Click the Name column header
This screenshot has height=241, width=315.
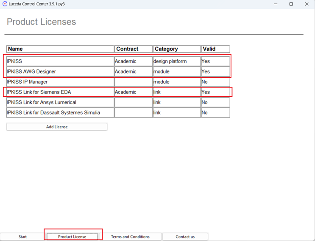(x=60, y=49)
